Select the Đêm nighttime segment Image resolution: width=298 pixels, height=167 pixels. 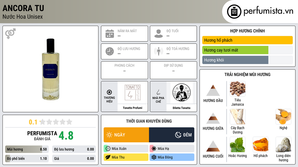pyautogui.click(x=172, y=135)
